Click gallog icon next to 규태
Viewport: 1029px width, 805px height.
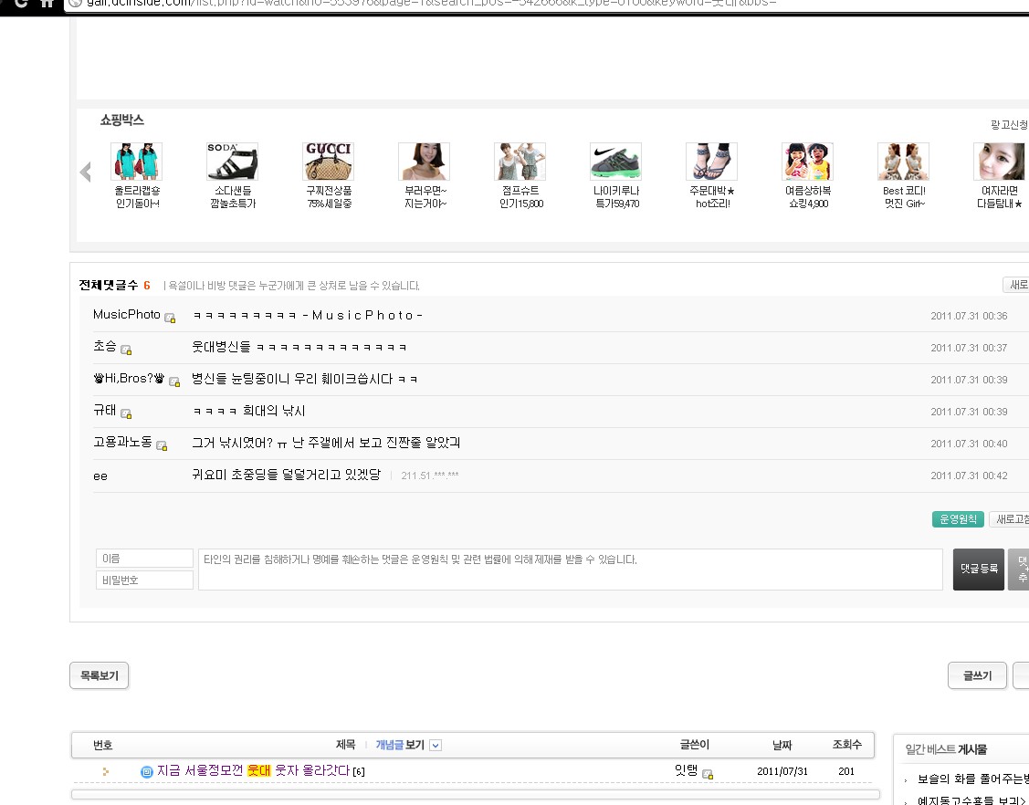click(x=126, y=413)
